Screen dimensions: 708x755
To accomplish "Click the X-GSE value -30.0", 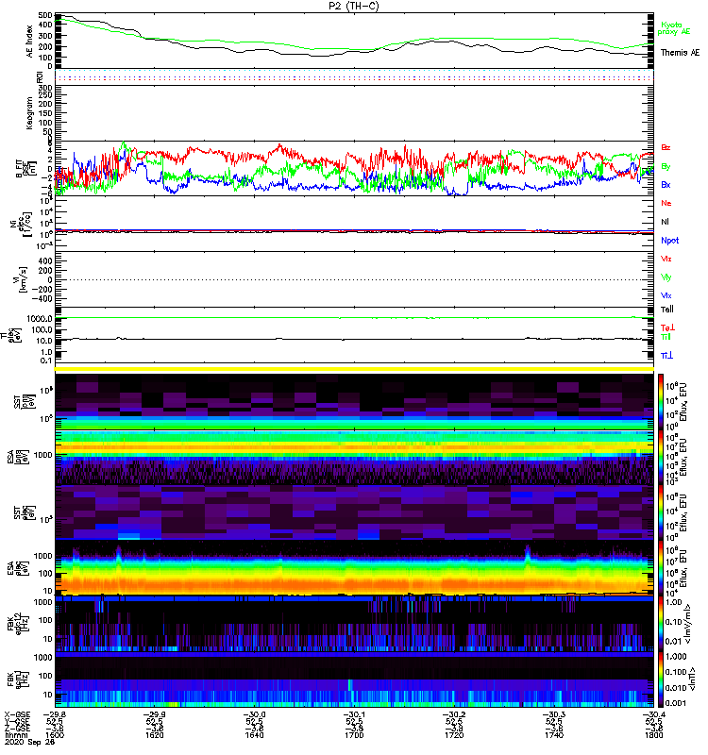I will (x=254, y=714).
